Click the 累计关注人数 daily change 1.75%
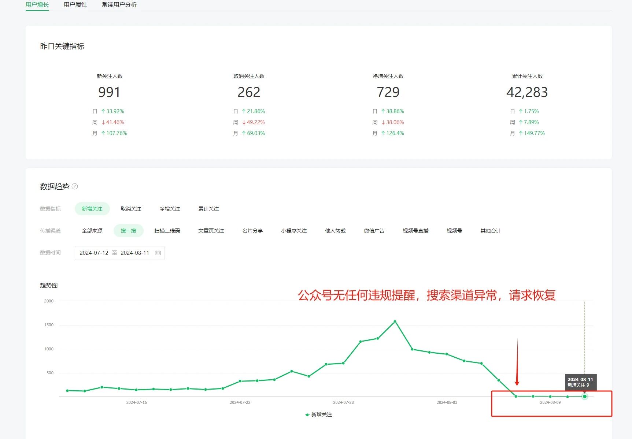The image size is (632, 439). [x=529, y=111]
